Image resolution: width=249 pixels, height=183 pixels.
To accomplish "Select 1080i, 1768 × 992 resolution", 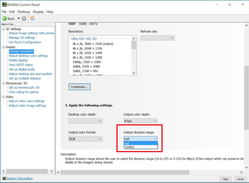I will coord(86,71).
